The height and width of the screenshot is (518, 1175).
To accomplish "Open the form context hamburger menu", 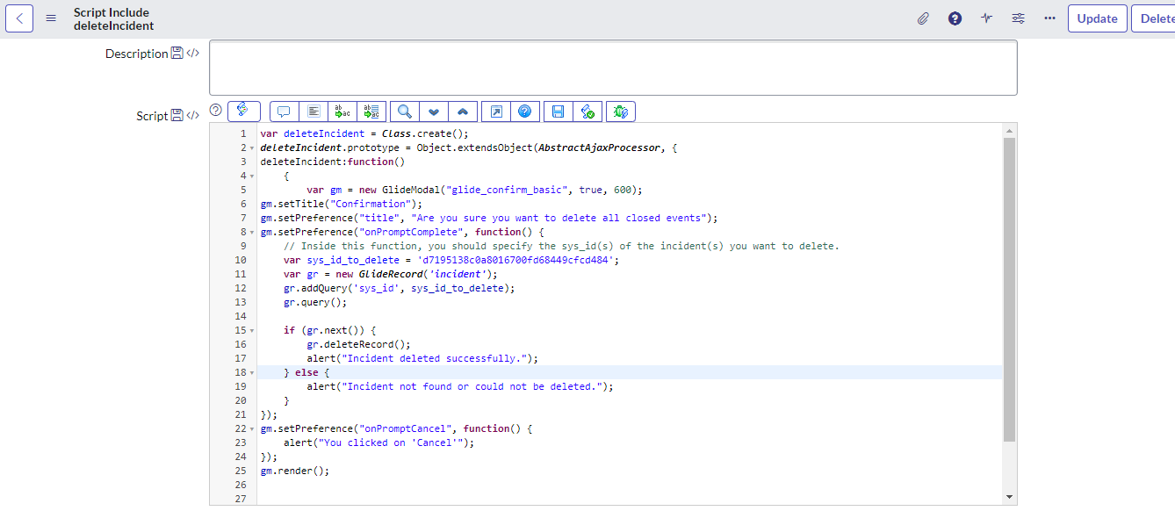I will (51, 18).
